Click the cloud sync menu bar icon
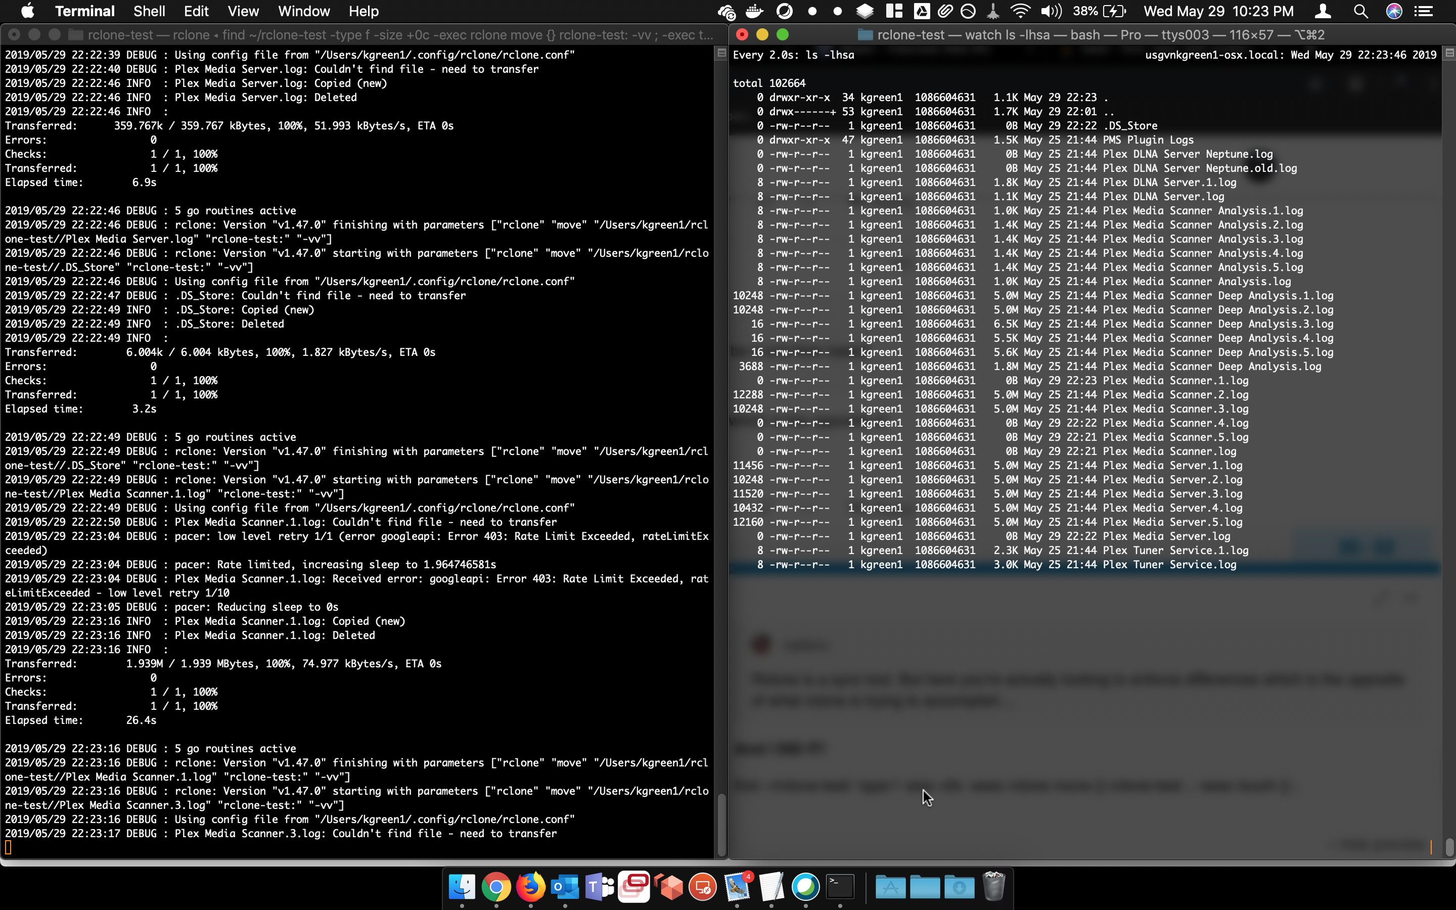The image size is (1456, 910). coord(726,11)
